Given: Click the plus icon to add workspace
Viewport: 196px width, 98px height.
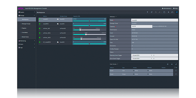Looking at the screenshot, I should pyautogui.click(x=168, y=12).
